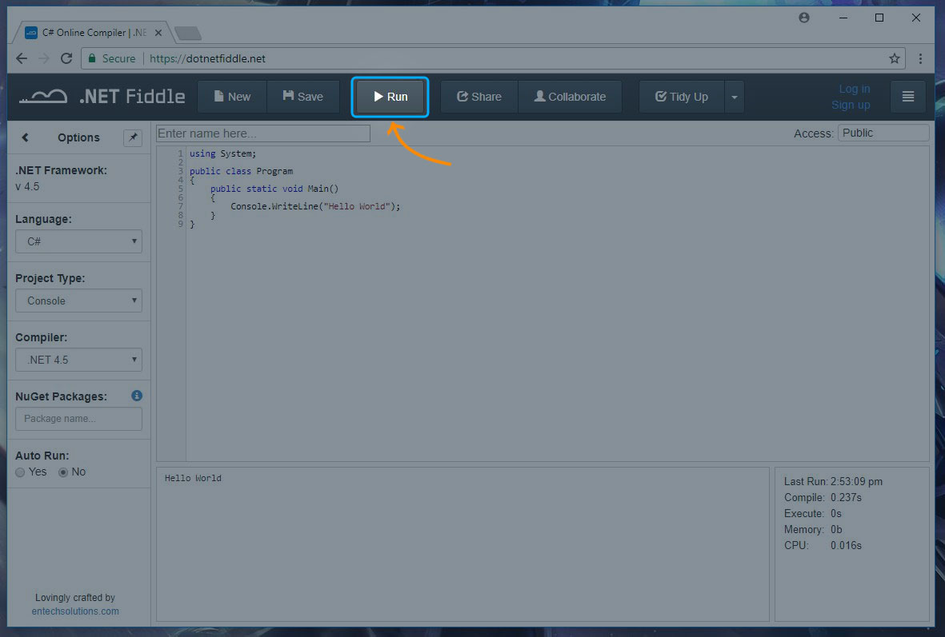
Task: Click the fiddle name input field
Action: click(263, 133)
